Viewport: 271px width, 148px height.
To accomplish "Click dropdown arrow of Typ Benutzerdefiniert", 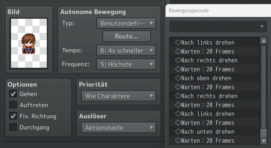I will (151, 23).
